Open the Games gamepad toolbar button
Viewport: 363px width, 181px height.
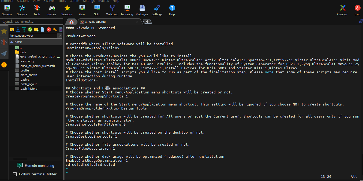[x=52, y=10]
